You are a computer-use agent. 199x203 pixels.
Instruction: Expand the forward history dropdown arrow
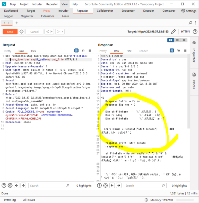63,31
